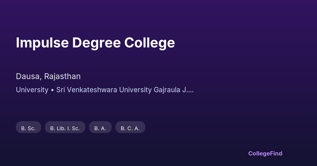Click the word College in the heading
The height and width of the screenshot is (166, 317).
pos(150,43)
